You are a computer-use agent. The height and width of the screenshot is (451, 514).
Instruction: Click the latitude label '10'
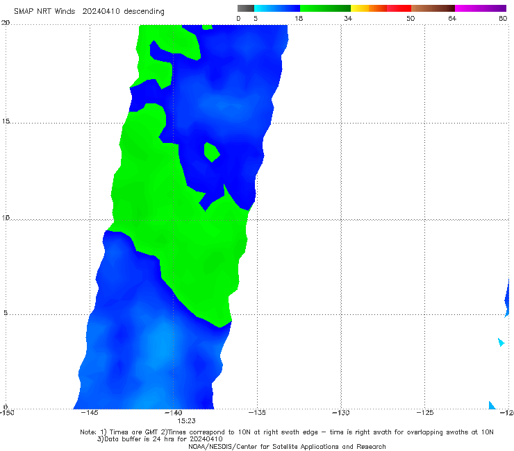point(6,217)
